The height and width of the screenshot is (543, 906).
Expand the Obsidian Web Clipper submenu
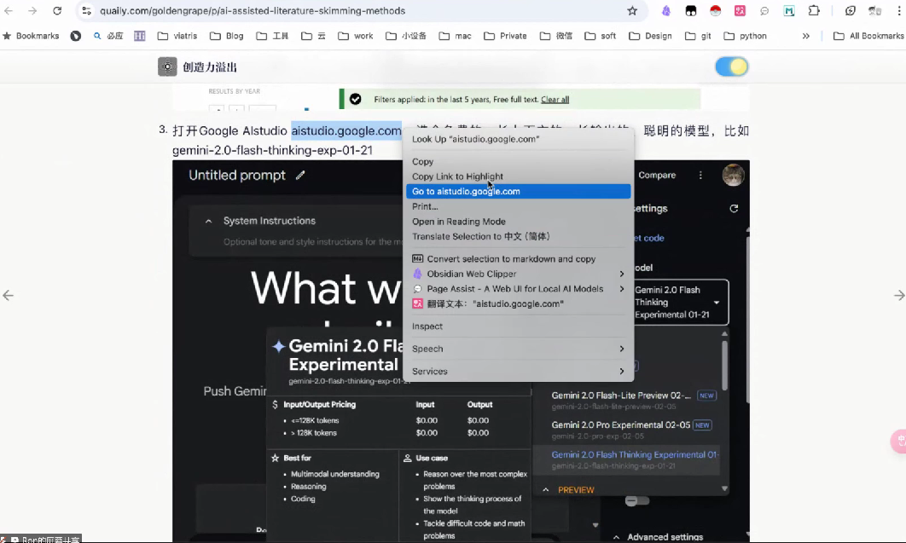(x=622, y=274)
